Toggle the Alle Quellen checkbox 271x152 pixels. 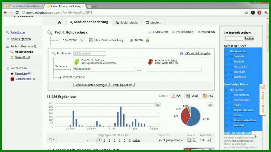226,90
